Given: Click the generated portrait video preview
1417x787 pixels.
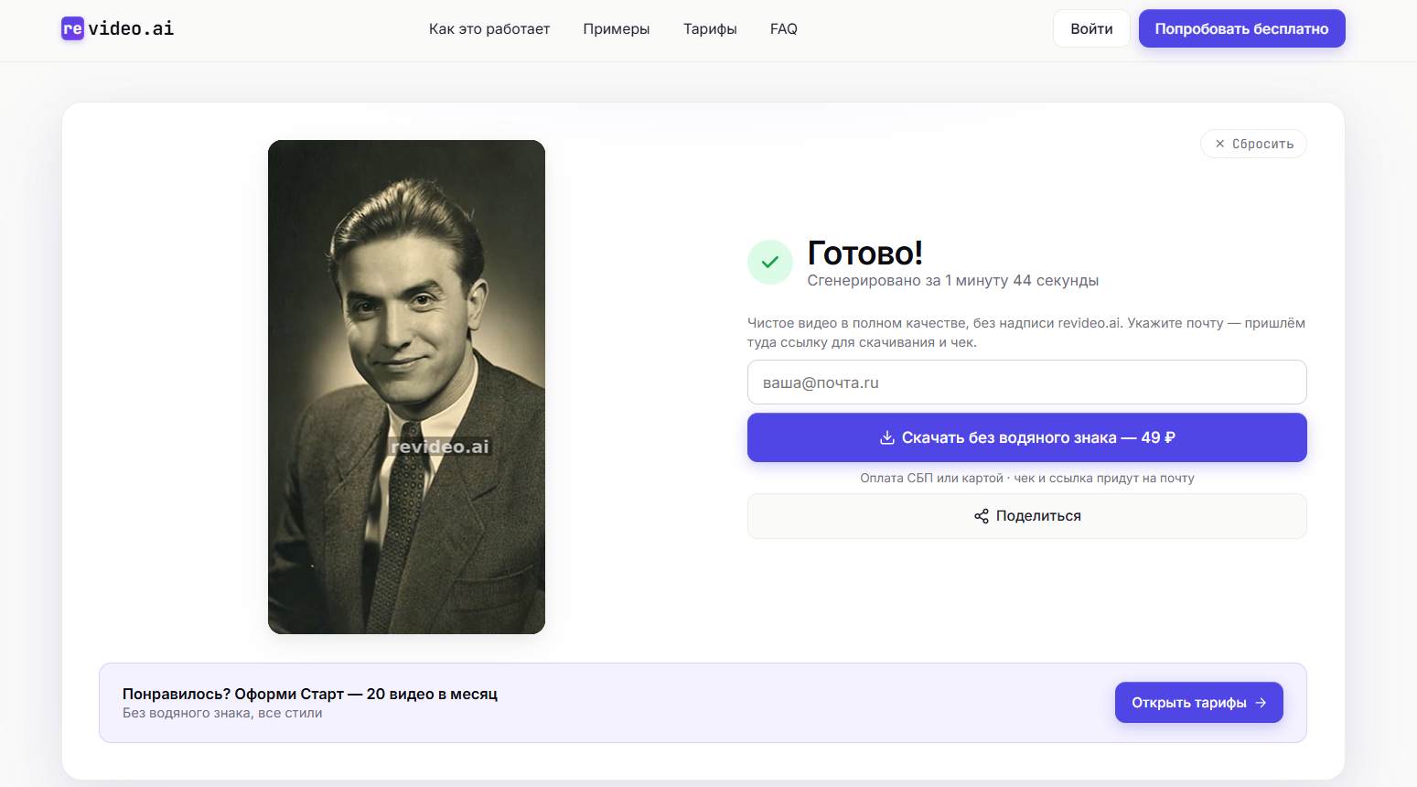Looking at the screenshot, I should point(406,387).
